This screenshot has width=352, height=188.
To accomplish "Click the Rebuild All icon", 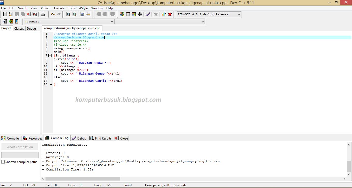I will pyautogui.click(x=140, y=14).
